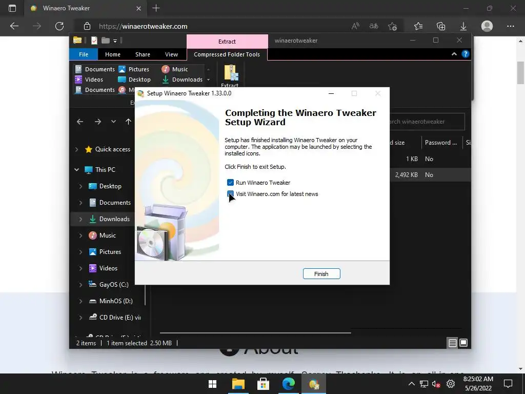The height and width of the screenshot is (394, 525).
Task: Go forward in File Explorer
Action: click(x=98, y=122)
